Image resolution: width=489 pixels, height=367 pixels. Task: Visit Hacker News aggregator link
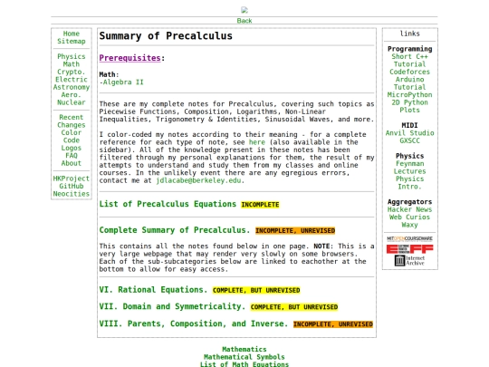pos(409,209)
